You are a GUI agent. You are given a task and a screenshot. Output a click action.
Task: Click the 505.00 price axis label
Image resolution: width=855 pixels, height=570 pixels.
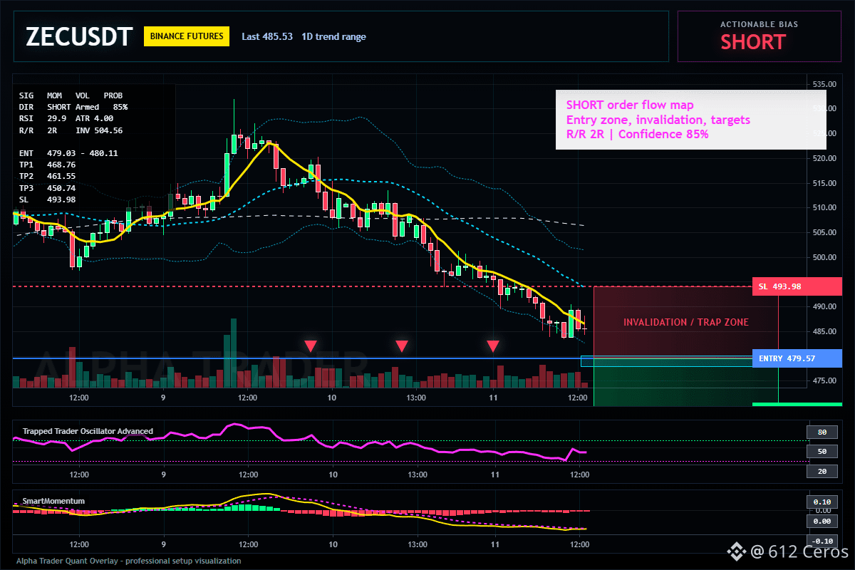(824, 232)
